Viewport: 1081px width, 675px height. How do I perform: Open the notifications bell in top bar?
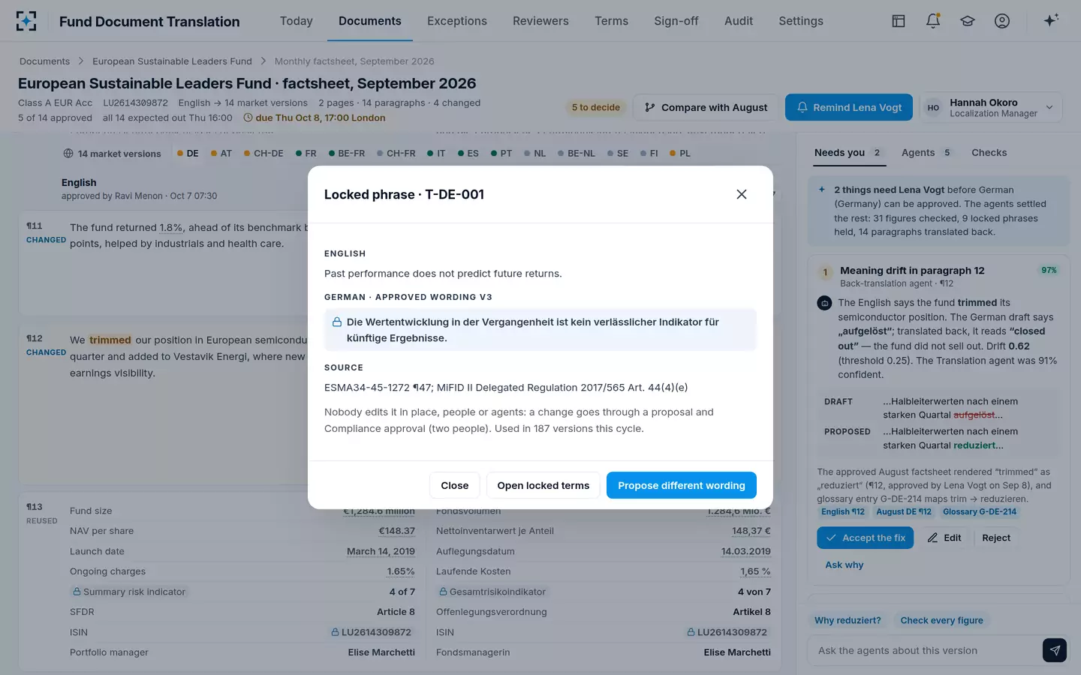(933, 21)
